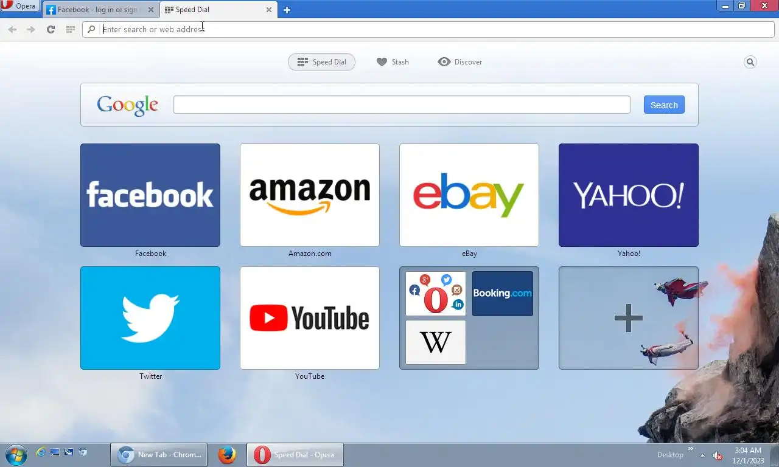Screen dimensions: 779x467
Task: Open the Windows Start menu
Action: [x=15, y=455]
